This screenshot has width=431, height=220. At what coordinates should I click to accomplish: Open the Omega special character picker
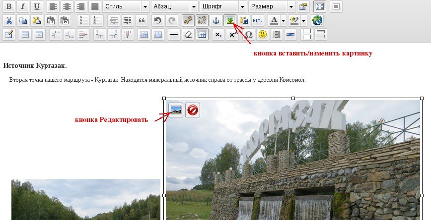pos(249,35)
